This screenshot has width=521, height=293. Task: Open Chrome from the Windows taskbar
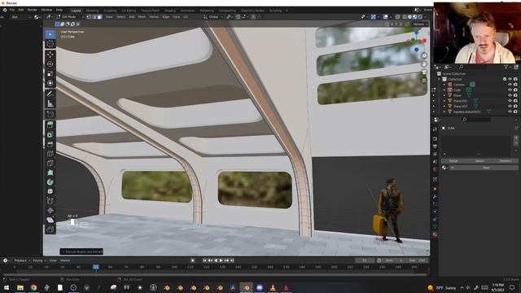pyautogui.click(x=33, y=287)
